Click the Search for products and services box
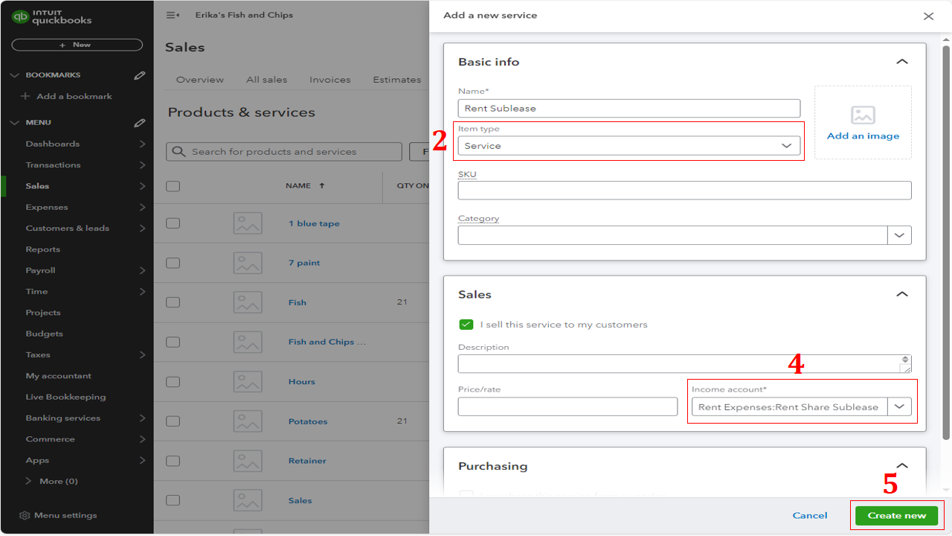Screen dimensions: 952x536 pyautogui.click(x=284, y=152)
